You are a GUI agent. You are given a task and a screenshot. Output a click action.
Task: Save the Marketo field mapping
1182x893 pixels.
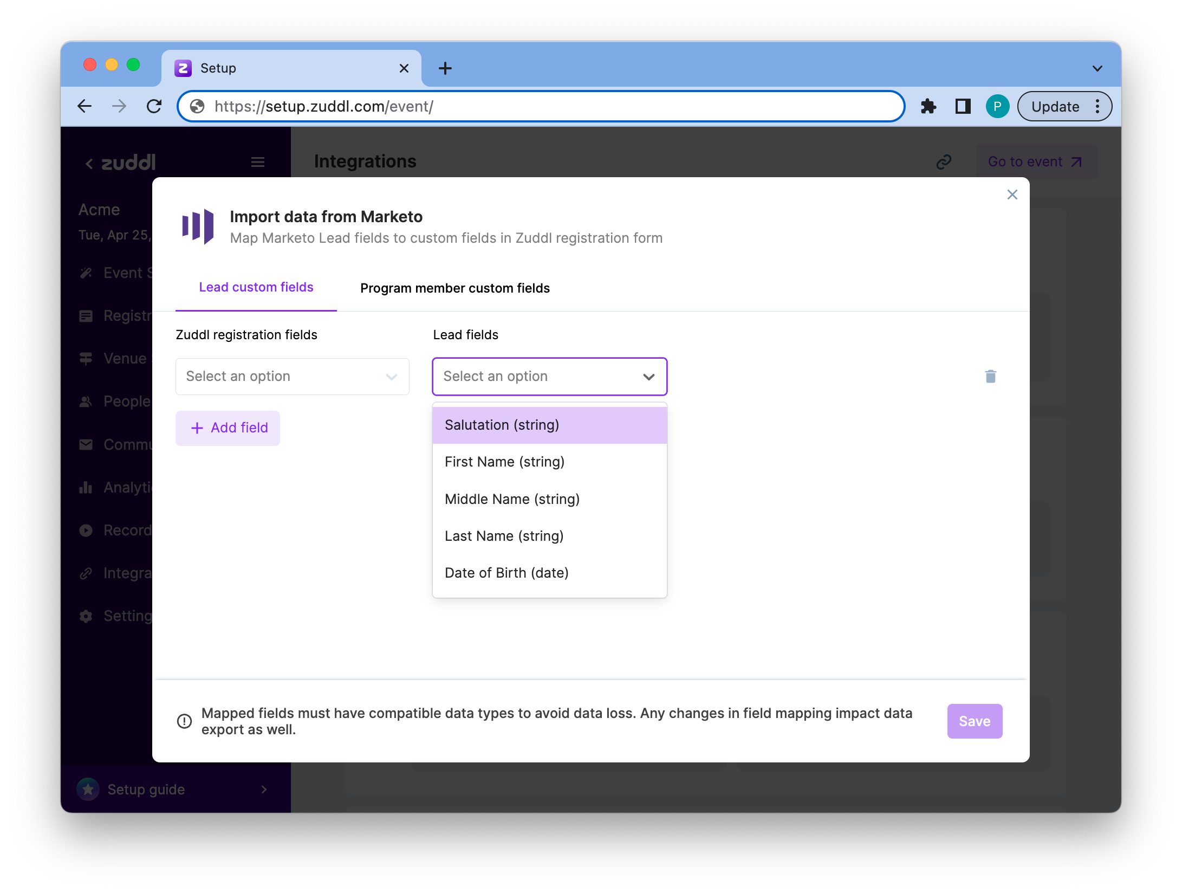(975, 721)
